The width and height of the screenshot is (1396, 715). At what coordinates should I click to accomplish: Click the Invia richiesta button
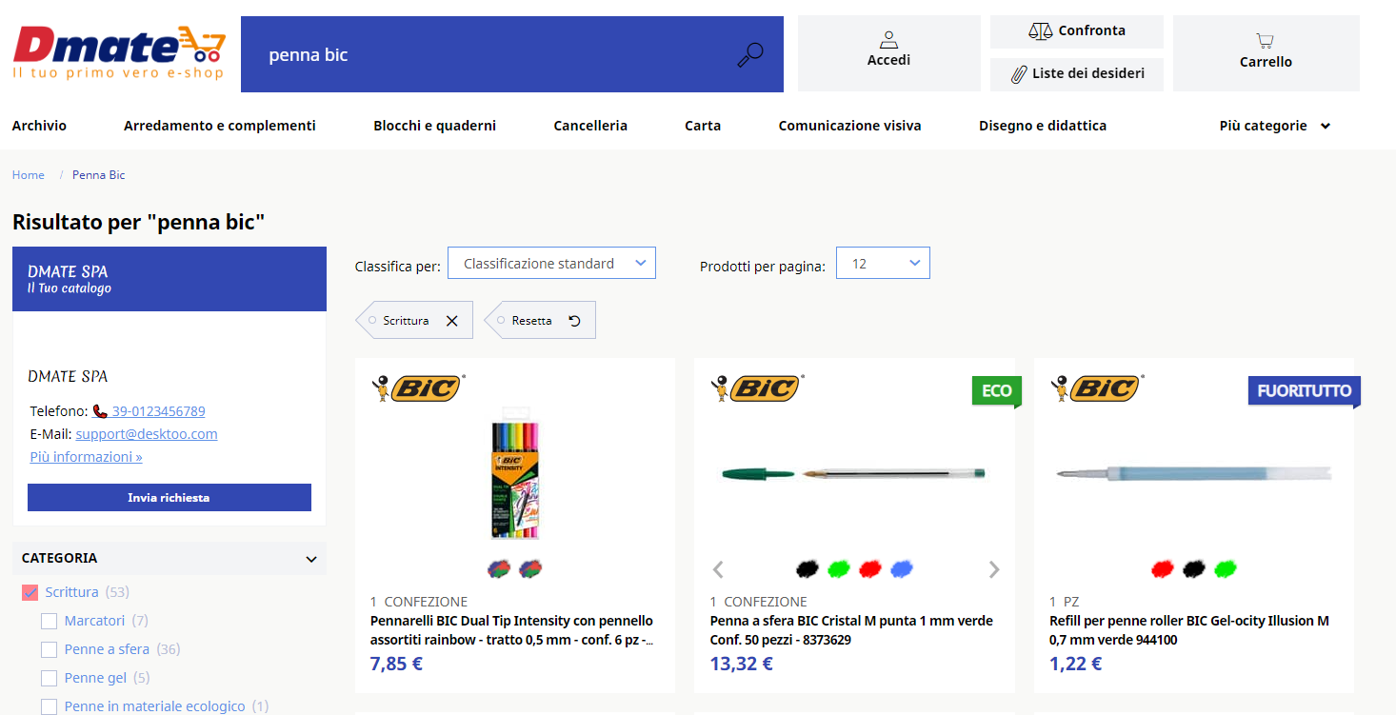coord(170,497)
